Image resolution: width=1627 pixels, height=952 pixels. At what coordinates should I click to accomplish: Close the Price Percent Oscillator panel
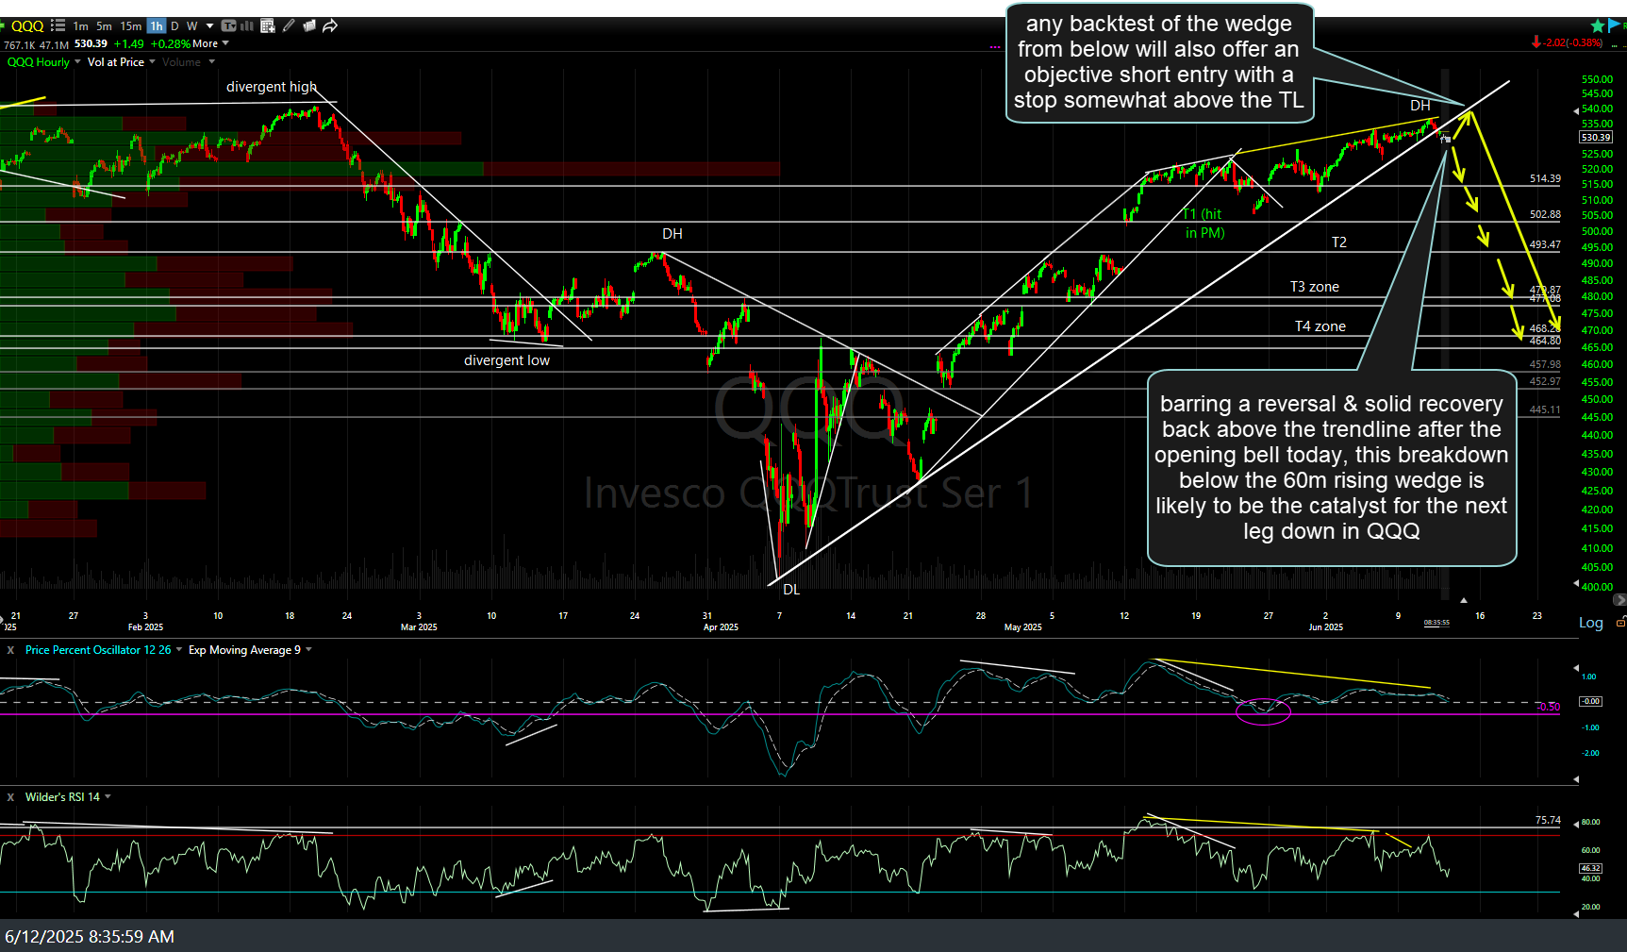click(x=9, y=650)
